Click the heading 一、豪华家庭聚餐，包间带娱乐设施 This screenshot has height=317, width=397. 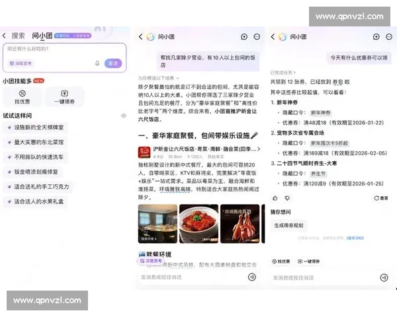click(x=197, y=136)
